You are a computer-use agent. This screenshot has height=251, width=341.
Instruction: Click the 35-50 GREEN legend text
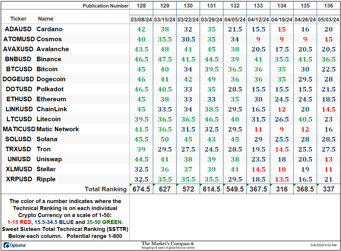[x=104, y=222]
